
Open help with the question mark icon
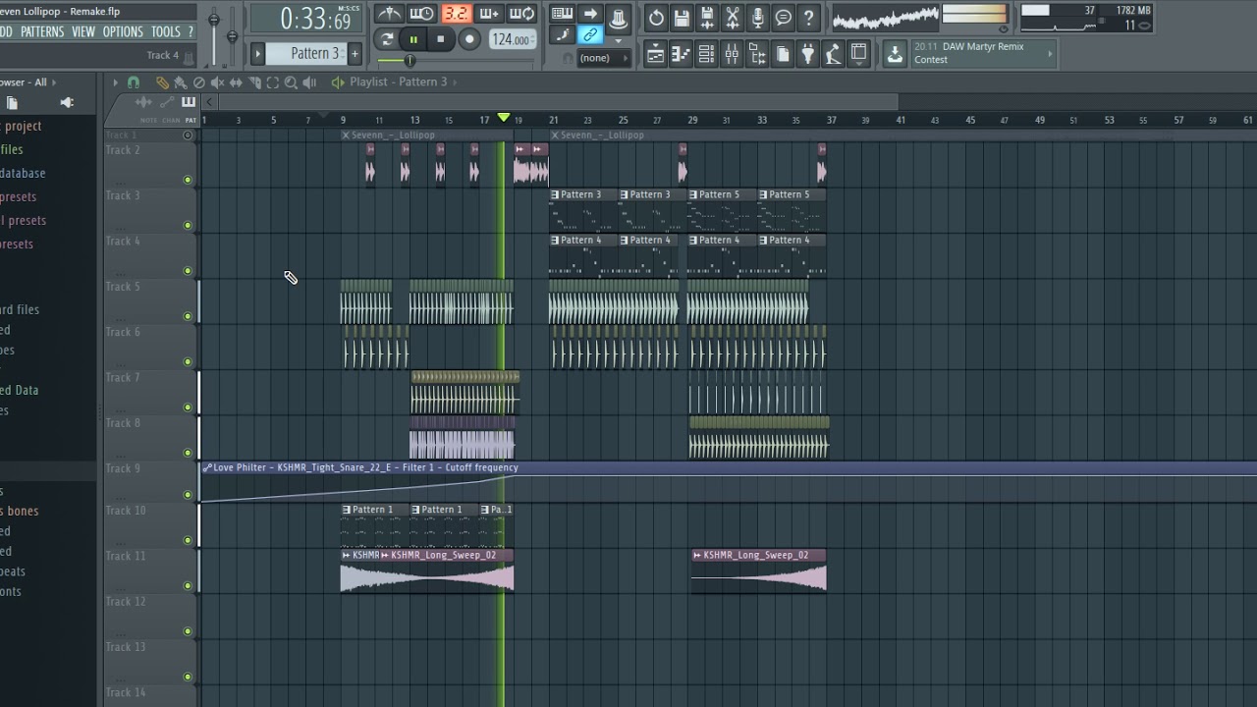[x=809, y=18]
